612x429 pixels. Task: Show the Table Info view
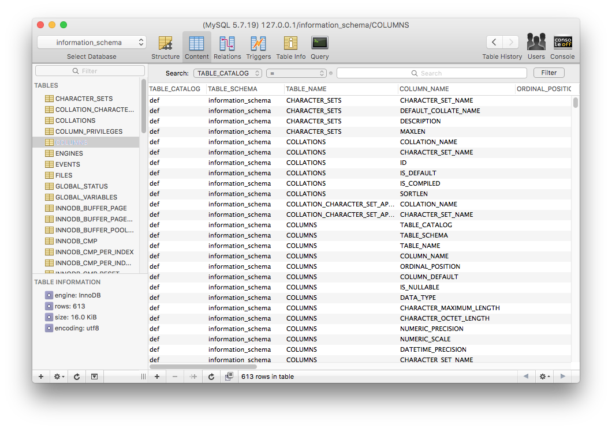click(290, 47)
